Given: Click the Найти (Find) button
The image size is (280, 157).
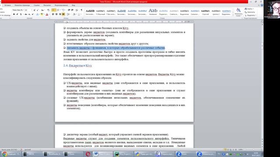Looking at the screenshot, I should (x=249, y=9).
